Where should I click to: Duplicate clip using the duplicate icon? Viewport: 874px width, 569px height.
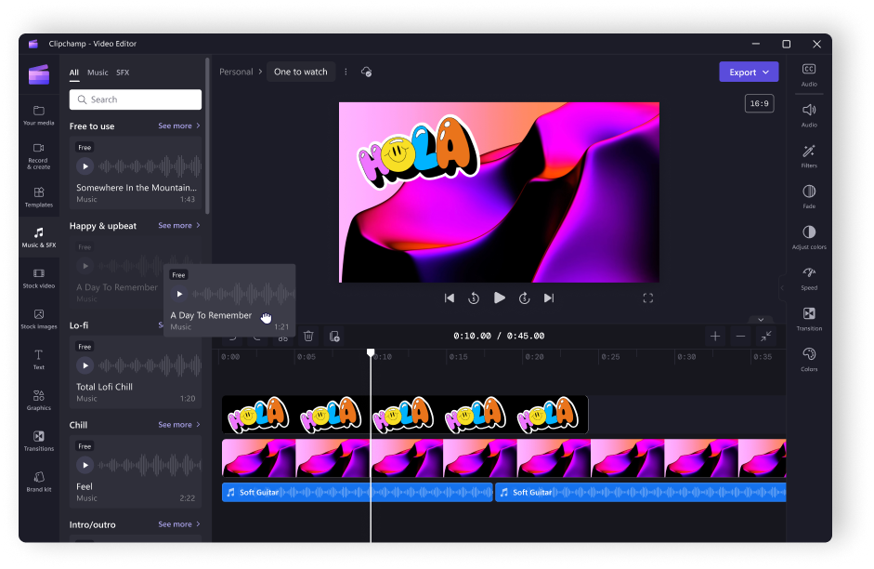tap(334, 336)
